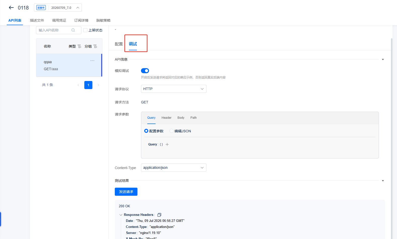Copy the Response Headers
Screen dimensions: 397x239
point(159,215)
